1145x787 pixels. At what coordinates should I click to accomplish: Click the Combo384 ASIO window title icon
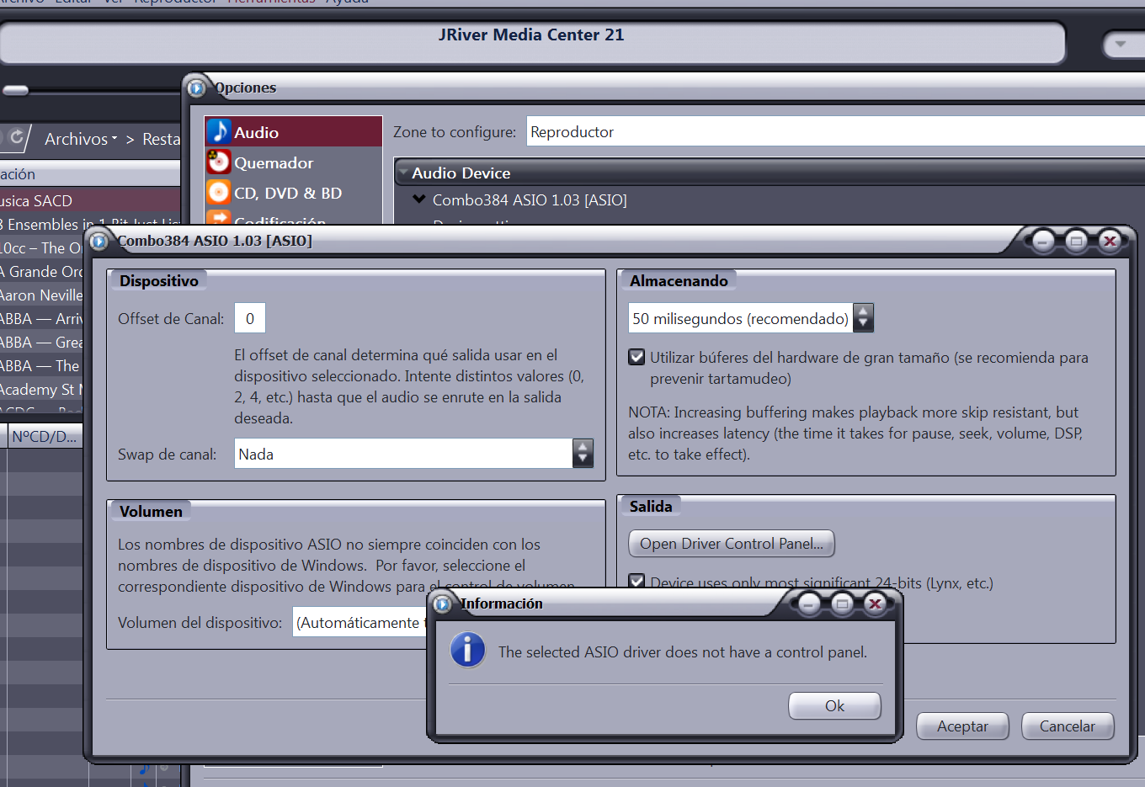99,242
